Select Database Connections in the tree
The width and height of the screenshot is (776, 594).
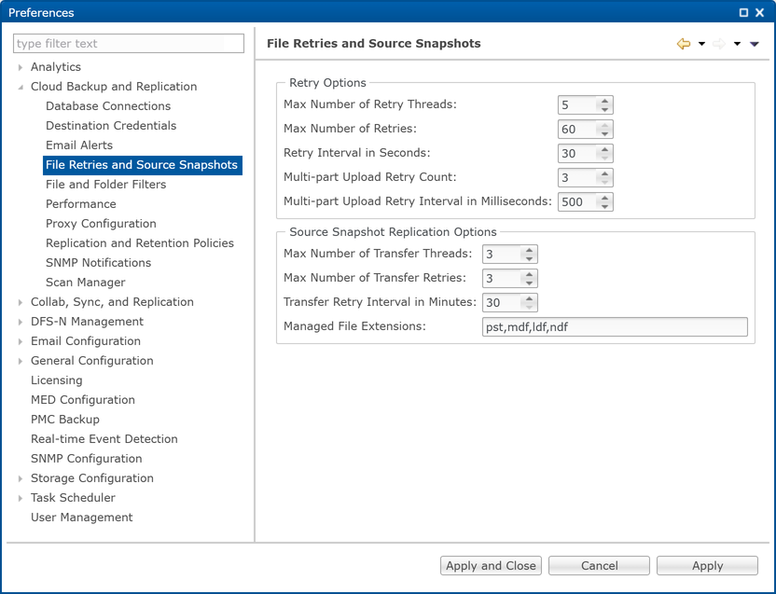108,106
